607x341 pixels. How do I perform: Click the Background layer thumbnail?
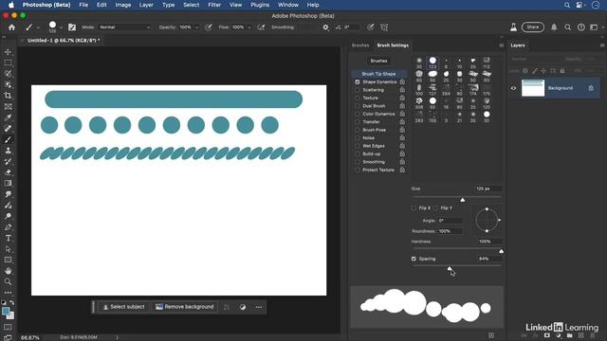click(x=533, y=88)
